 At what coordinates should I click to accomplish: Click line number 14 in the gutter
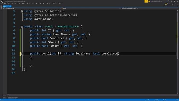coord(13,61)
